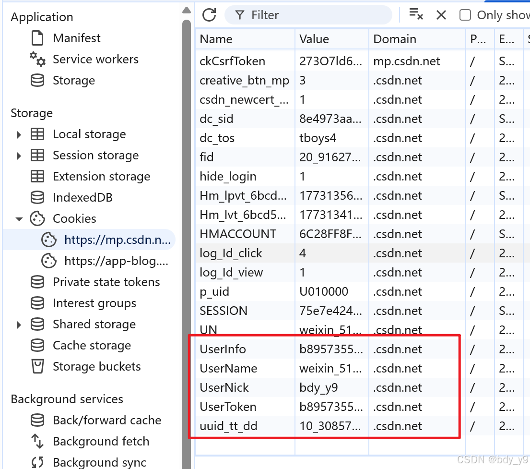This screenshot has width=530, height=469.
Task: Open Background sync
Action: coord(99,462)
